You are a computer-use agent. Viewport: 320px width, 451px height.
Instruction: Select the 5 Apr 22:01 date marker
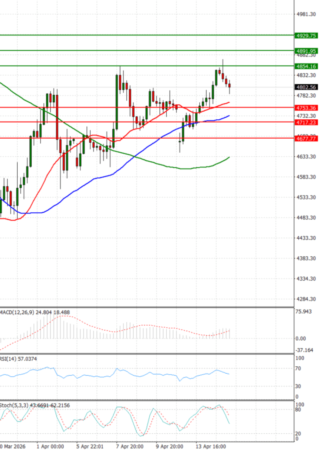(x=90, y=446)
